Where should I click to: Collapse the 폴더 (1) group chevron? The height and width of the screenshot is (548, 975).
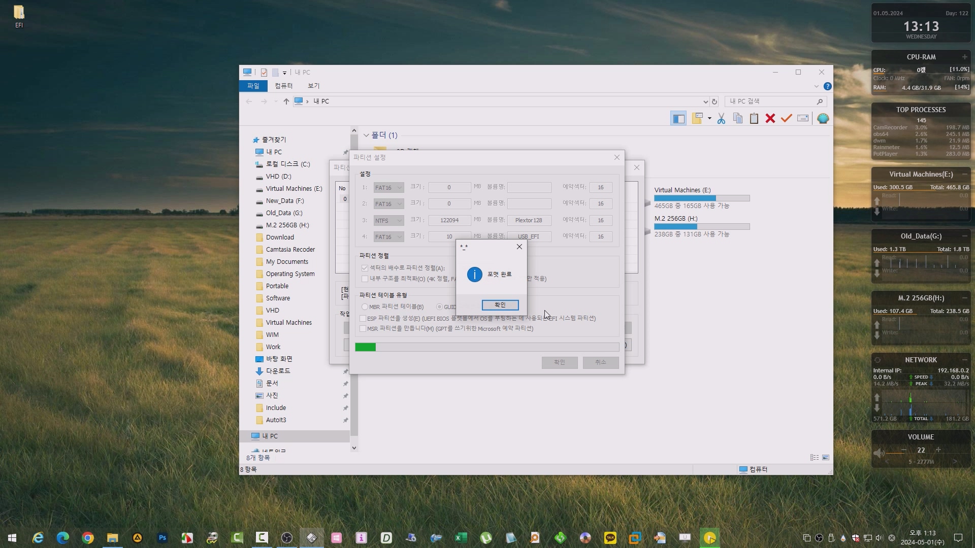pyautogui.click(x=366, y=135)
